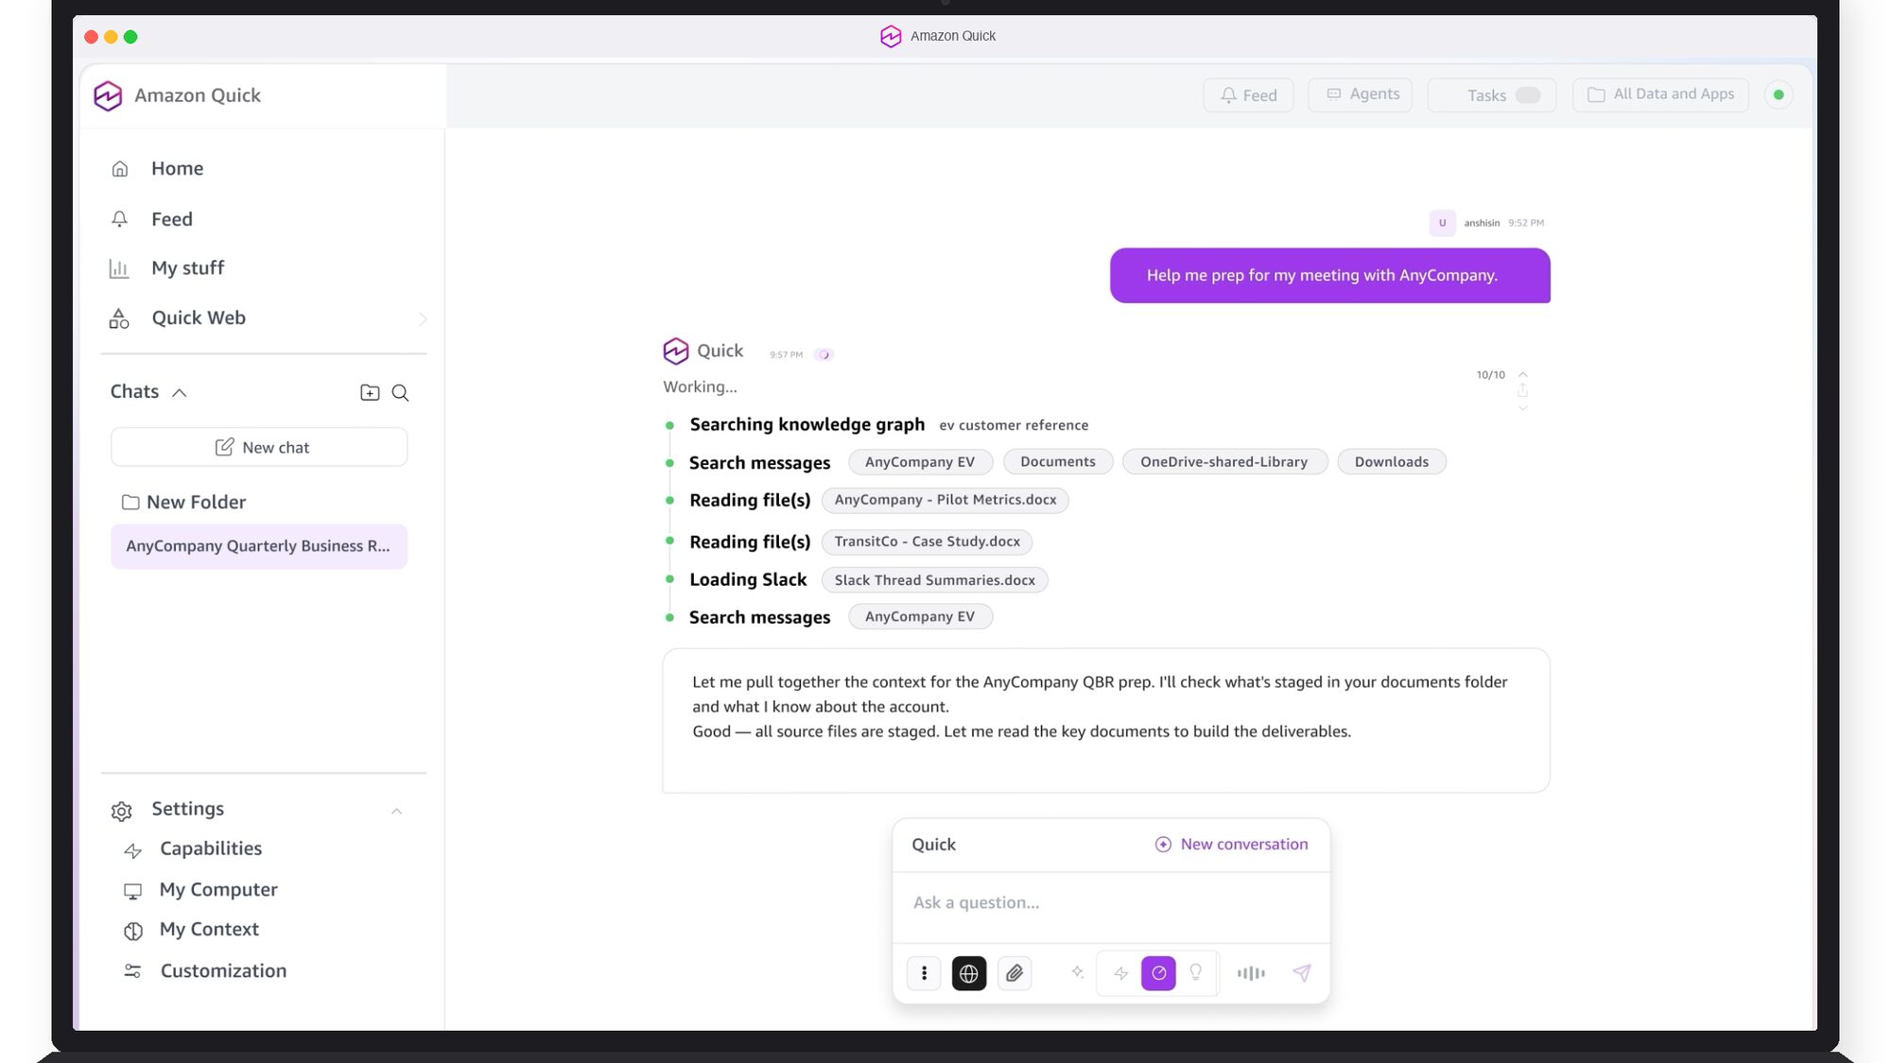
Task: Open the web search globe icon
Action: pos(968,972)
